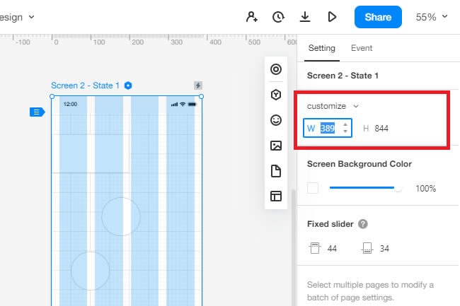Open the layout template icon
This screenshot has width=460, height=306.
pyautogui.click(x=276, y=196)
